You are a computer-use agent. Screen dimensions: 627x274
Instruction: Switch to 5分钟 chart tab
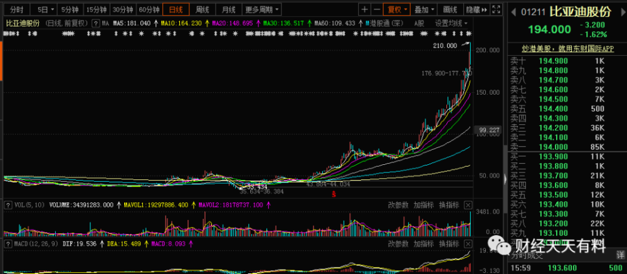(70, 9)
